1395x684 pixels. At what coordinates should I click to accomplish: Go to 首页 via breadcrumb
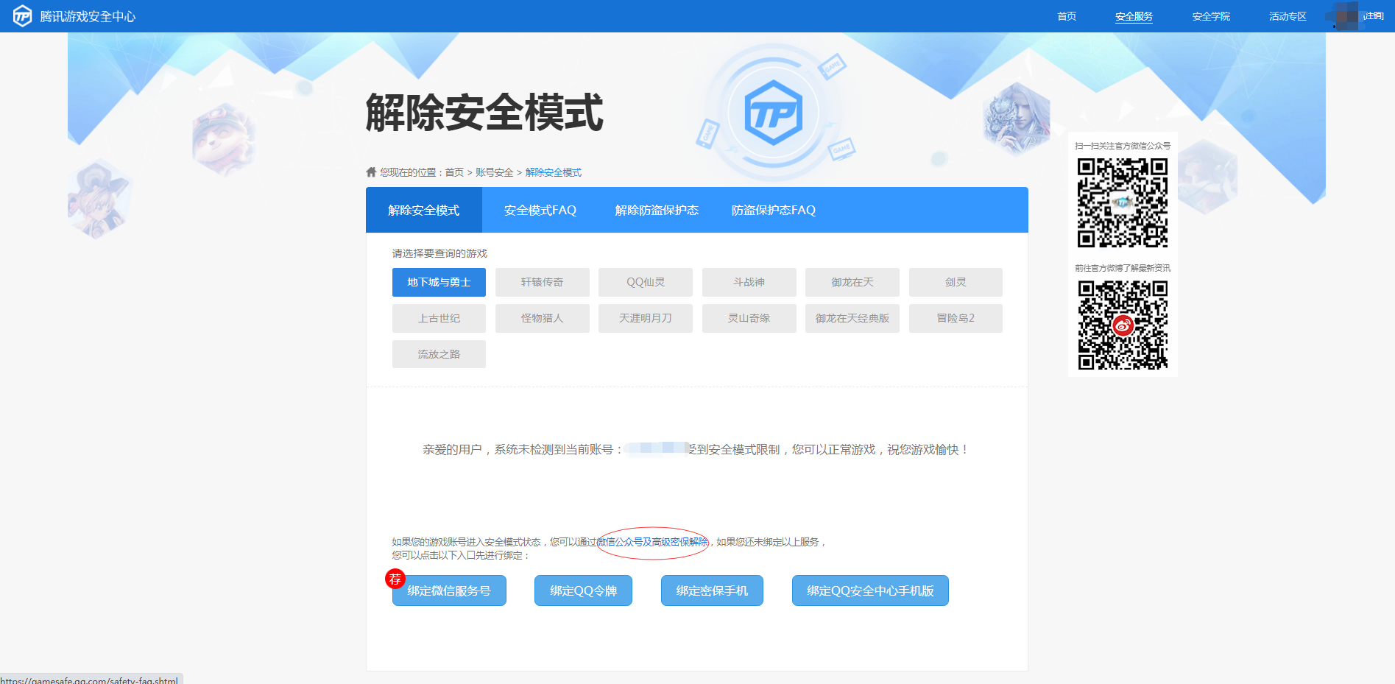pyautogui.click(x=454, y=172)
